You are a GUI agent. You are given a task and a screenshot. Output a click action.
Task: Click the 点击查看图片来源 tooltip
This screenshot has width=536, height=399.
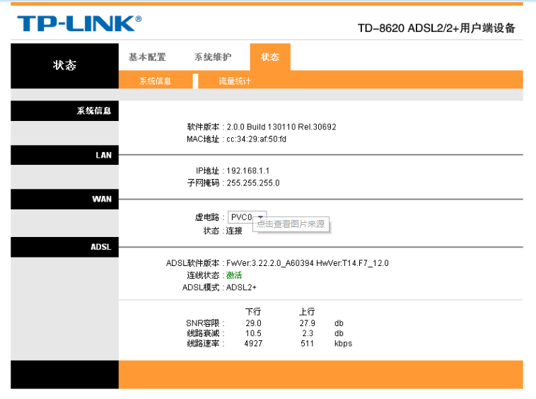click(291, 224)
